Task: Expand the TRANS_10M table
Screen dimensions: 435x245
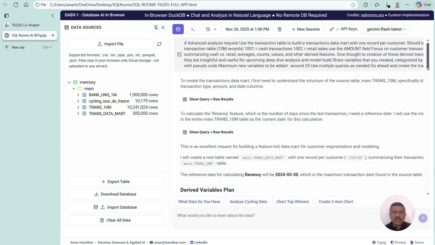Action: pos(78,107)
